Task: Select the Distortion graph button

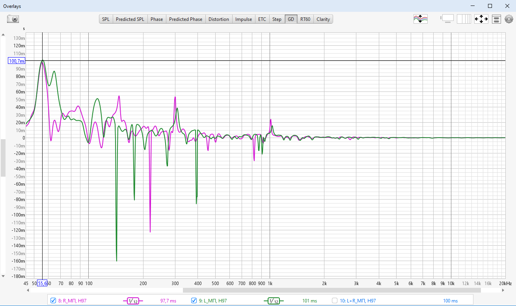Action: pyautogui.click(x=218, y=19)
